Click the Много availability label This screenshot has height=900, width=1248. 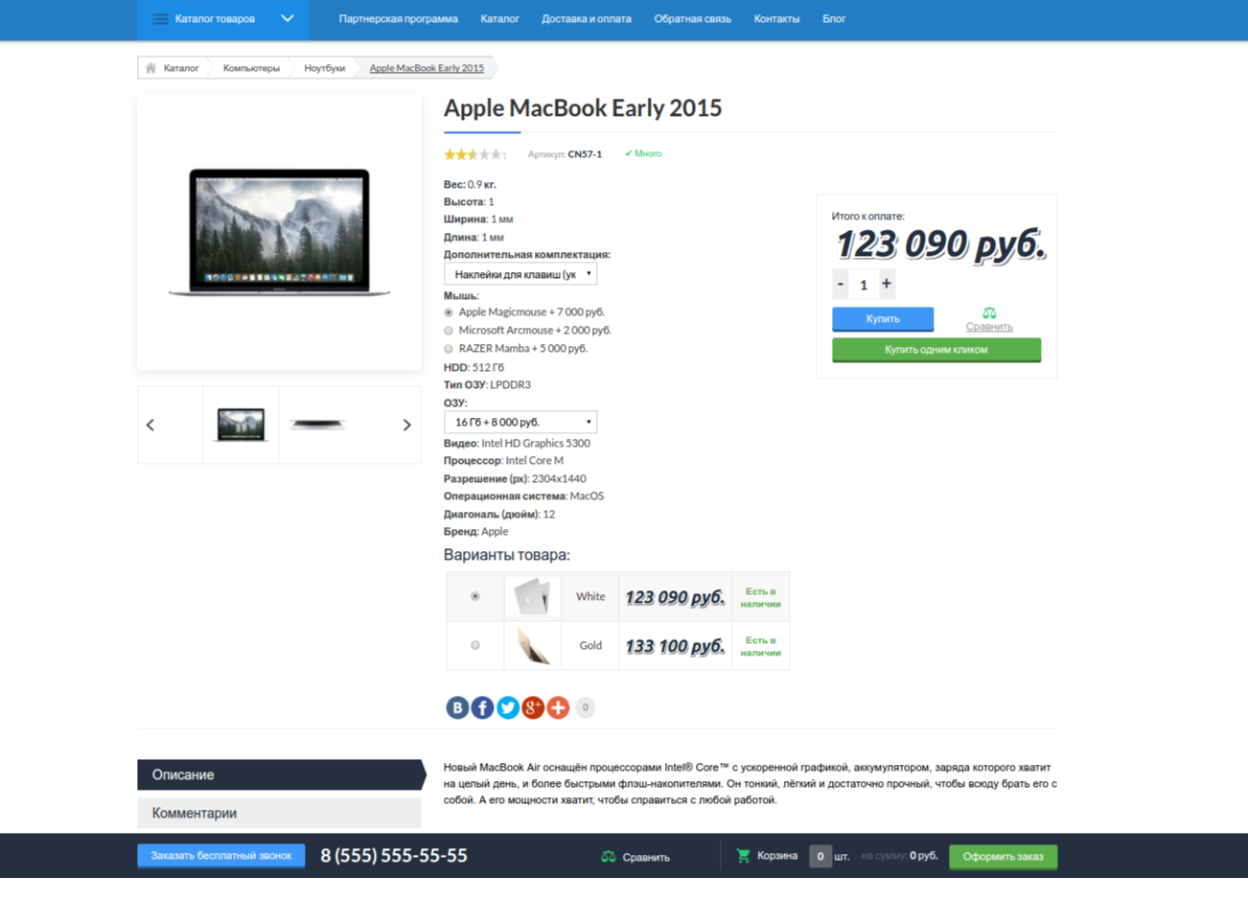tap(643, 153)
